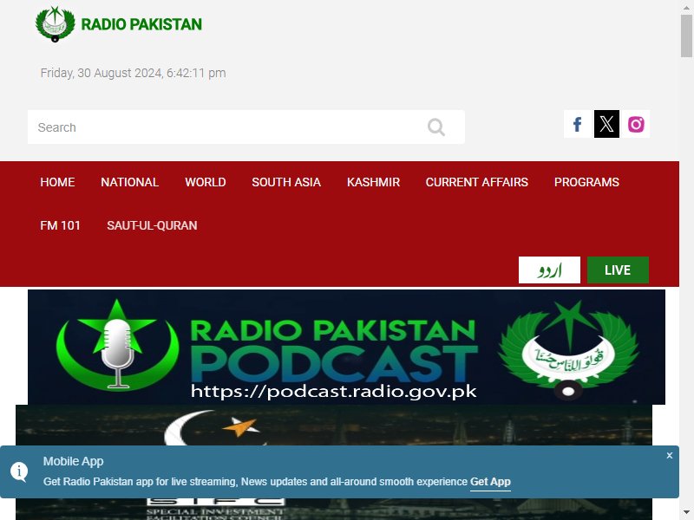Select SOUTH ASIA in the navigation
The height and width of the screenshot is (520, 694).
tap(286, 182)
